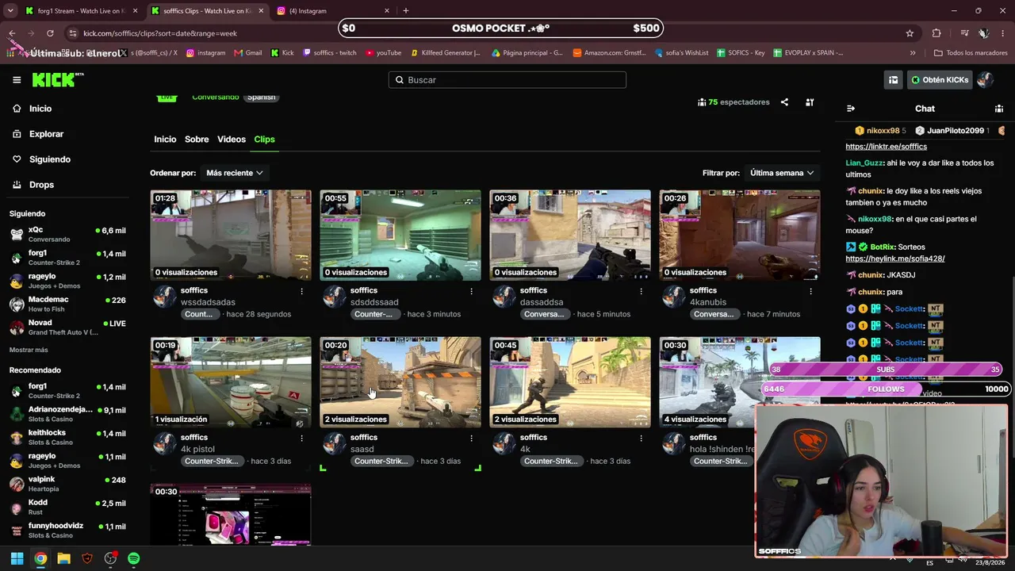Open options for the wssdadsadas clip

(x=301, y=291)
